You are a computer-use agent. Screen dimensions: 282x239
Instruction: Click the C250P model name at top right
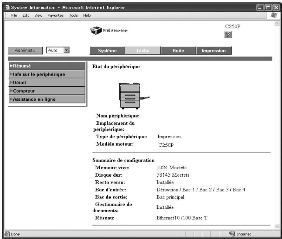coord(233,27)
